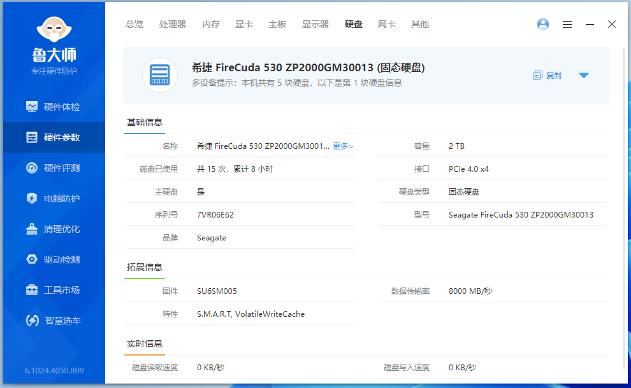The height and width of the screenshot is (388, 631).
Task: Click the serial number 7VR06E62
Action: [x=215, y=215]
